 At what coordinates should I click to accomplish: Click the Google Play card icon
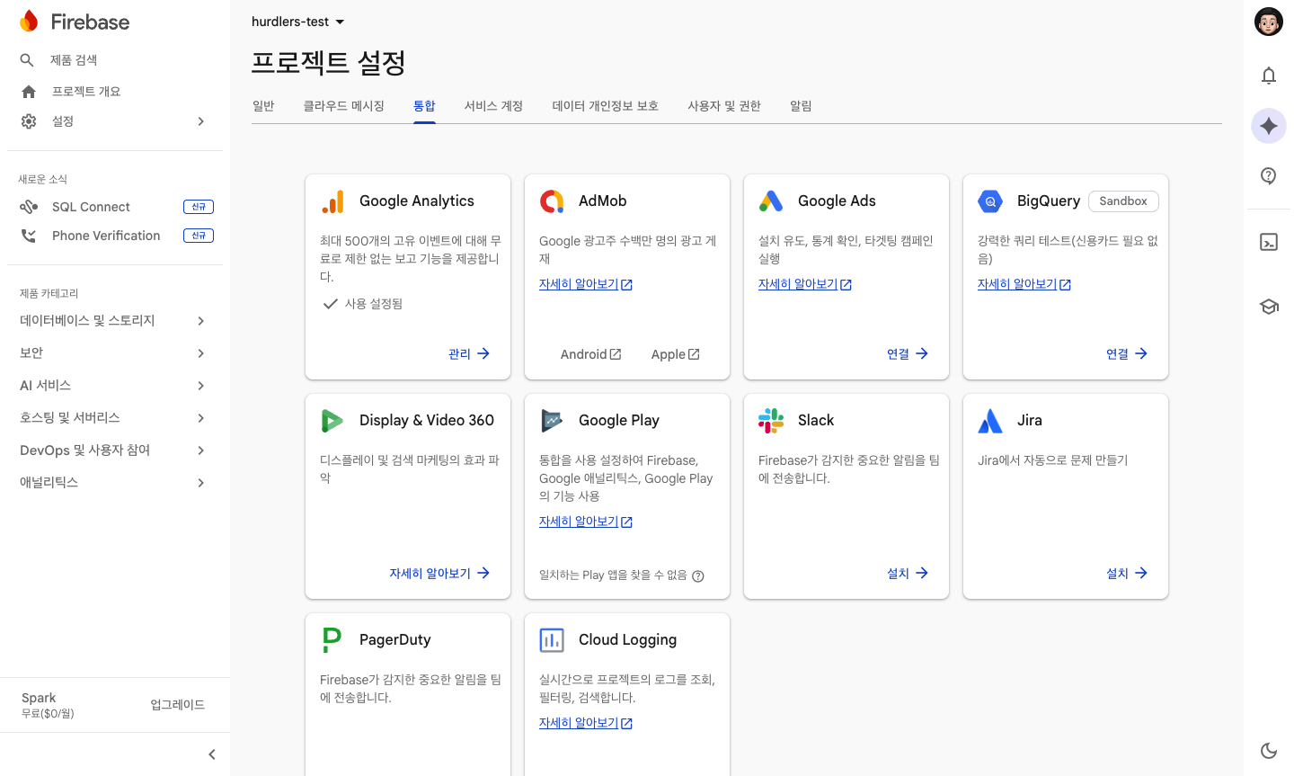point(552,421)
